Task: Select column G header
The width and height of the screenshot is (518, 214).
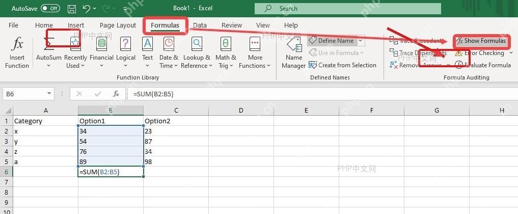Action: point(437,110)
